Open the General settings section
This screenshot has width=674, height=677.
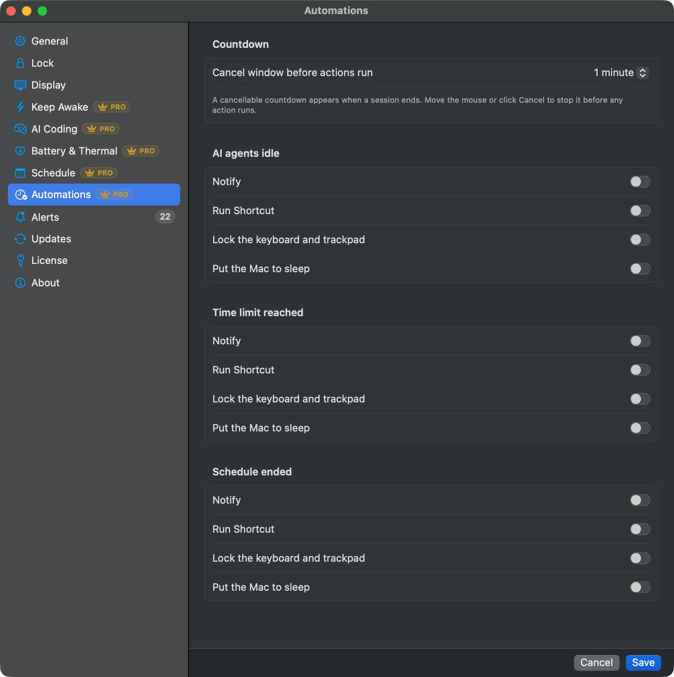click(x=94, y=41)
